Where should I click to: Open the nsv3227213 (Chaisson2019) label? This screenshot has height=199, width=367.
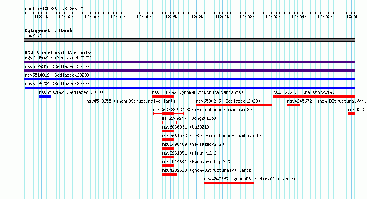(303, 92)
